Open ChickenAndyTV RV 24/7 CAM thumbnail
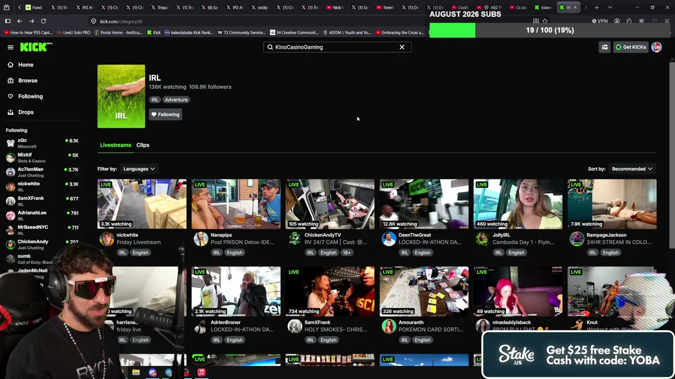The width and height of the screenshot is (675, 379). (330, 204)
